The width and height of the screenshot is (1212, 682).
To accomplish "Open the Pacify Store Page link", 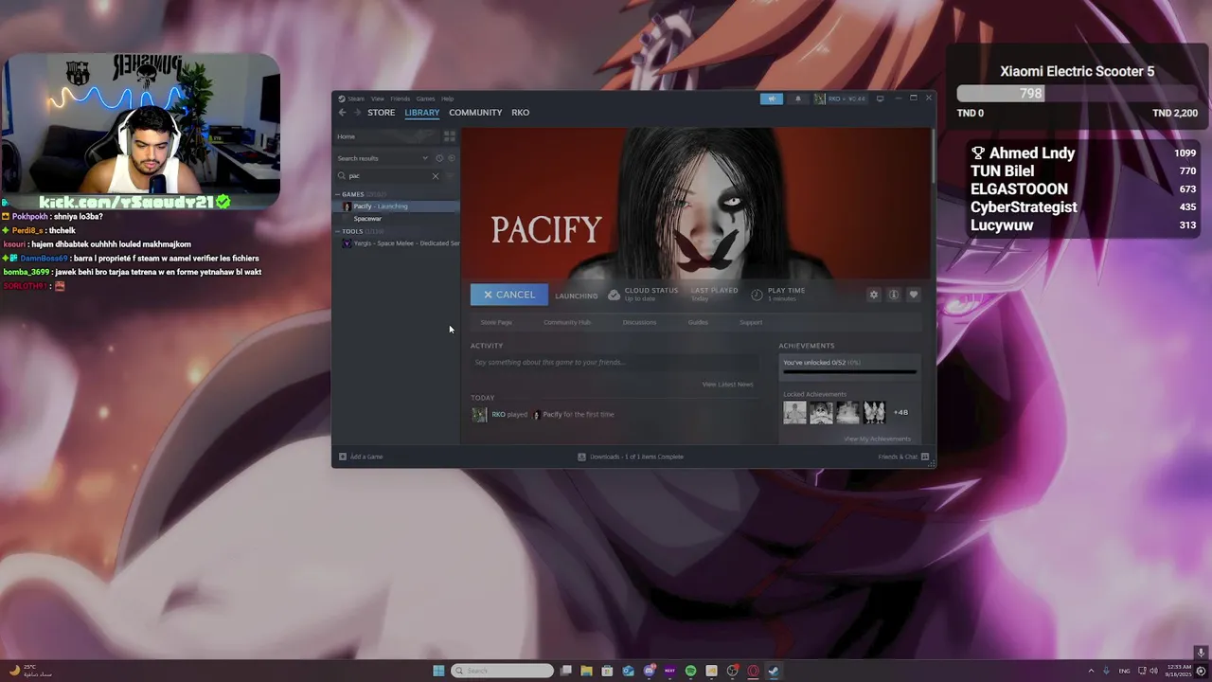I will pyautogui.click(x=496, y=323).
